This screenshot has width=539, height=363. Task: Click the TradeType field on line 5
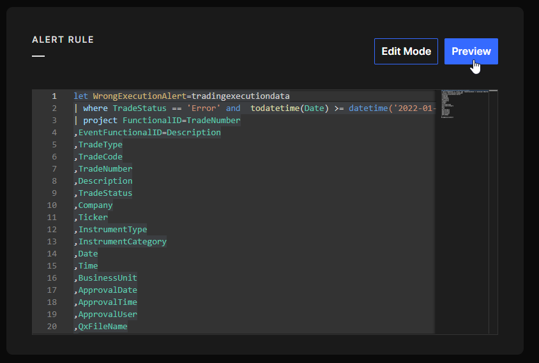pyautogui.click(x=100, y=145)
